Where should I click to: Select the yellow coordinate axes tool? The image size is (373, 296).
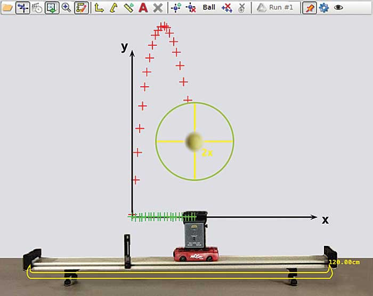click(99, 7)
